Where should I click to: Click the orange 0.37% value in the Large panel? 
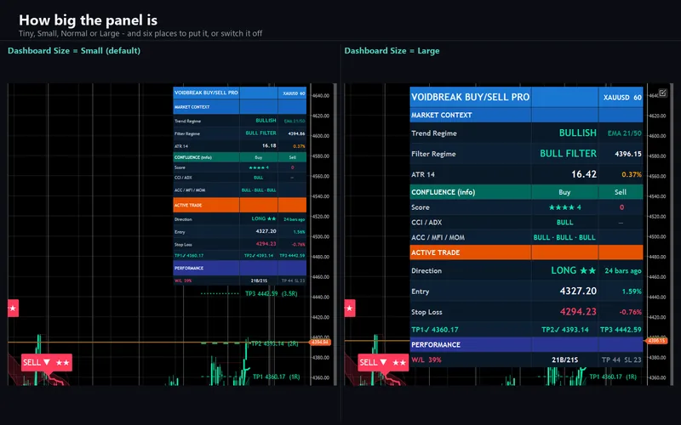(632, 174)
